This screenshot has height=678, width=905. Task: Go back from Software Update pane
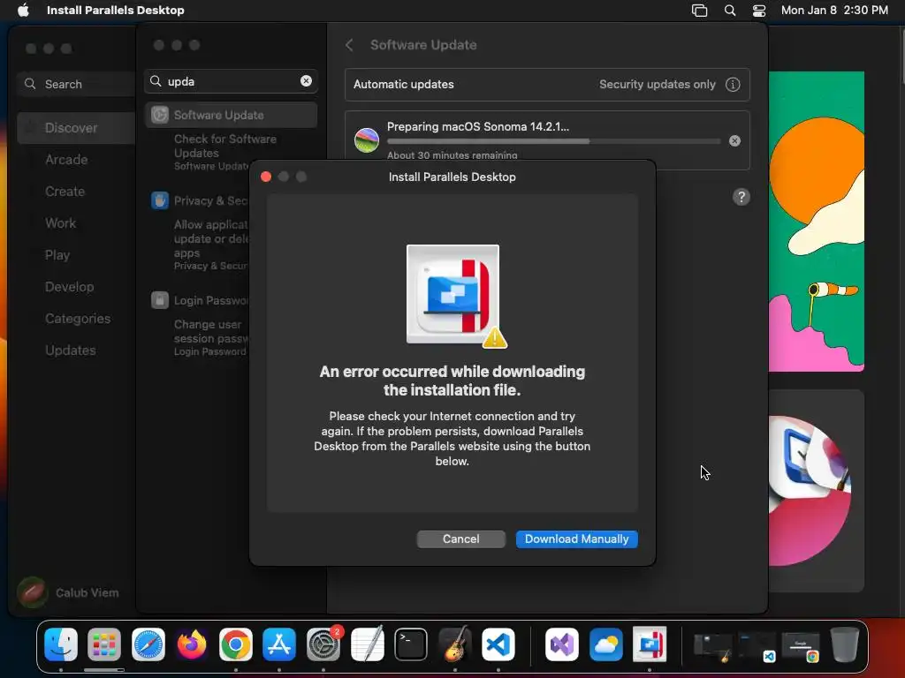(x=349, y=45)
